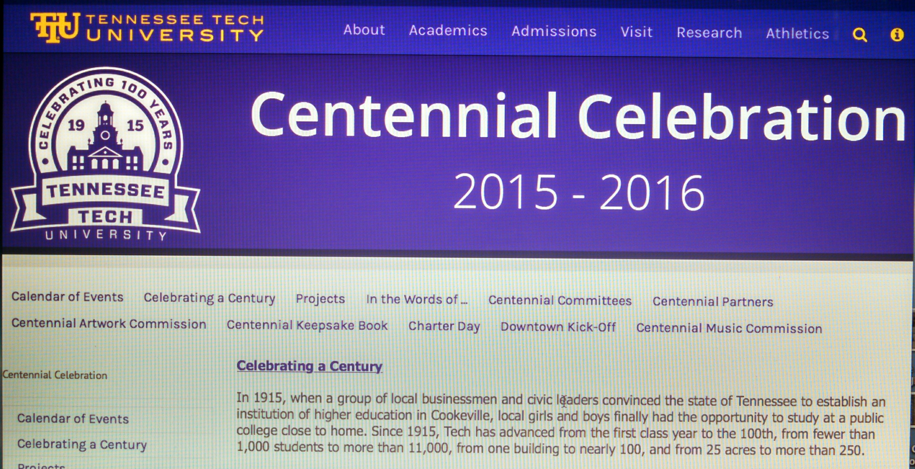Viewport: 915px width, 469px height.
Task: Open the About menu
Action: 364,30
